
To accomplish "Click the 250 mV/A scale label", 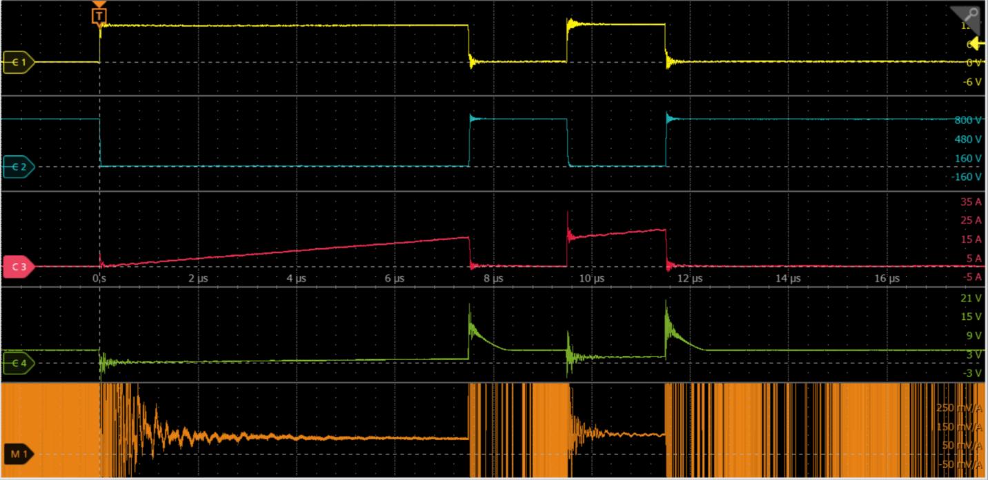I will (x=958, y=408).
